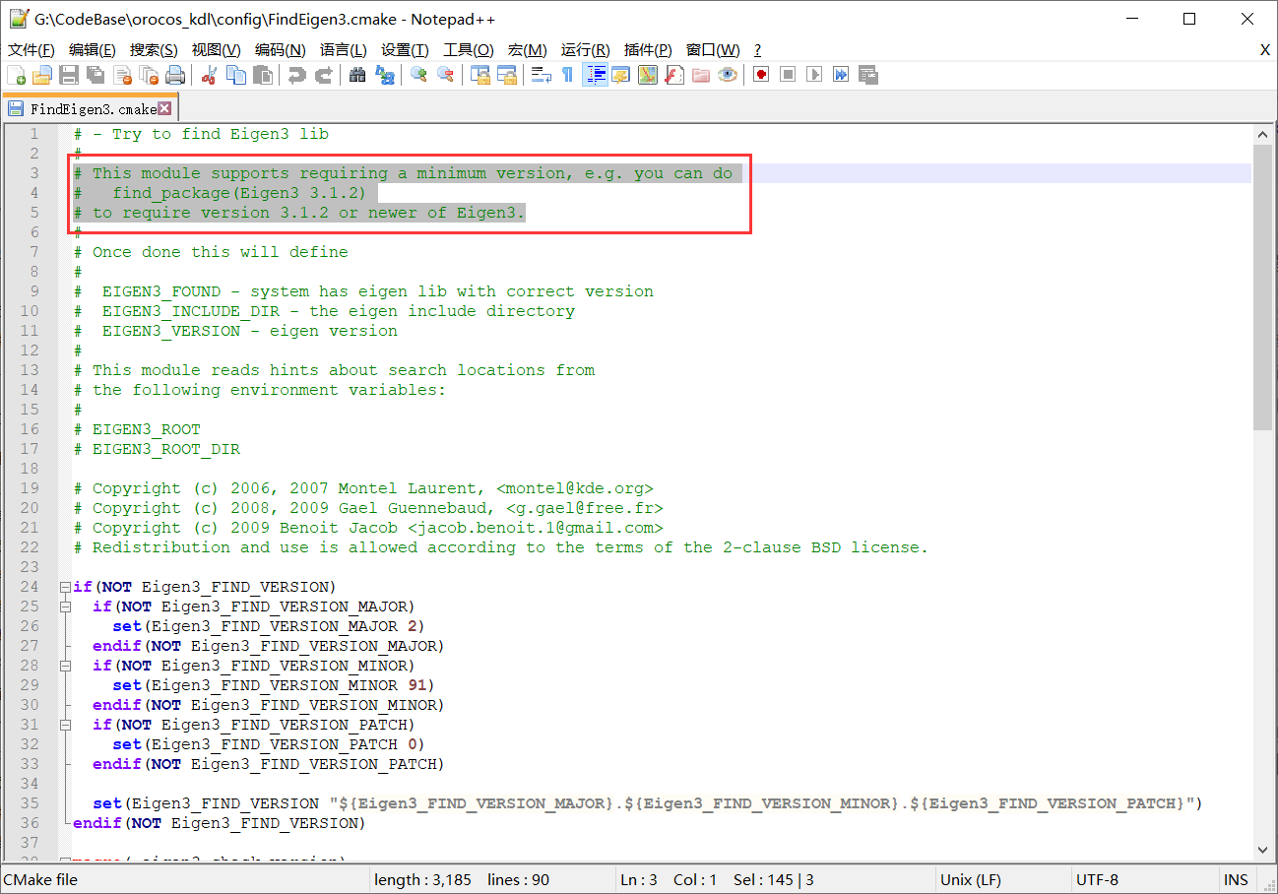Image resolution: width=1278 pixels, height=894 pixels.
Task: Toggle the show all characters icon
Action: (568, 74)
